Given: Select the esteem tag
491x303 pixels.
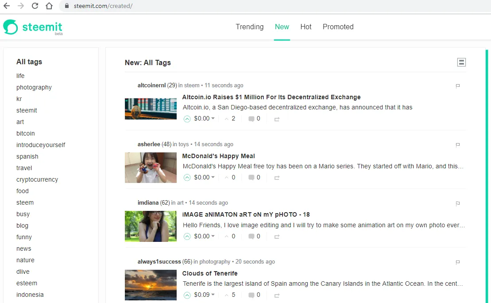Looking at the screenshot, I should point(27,283).
